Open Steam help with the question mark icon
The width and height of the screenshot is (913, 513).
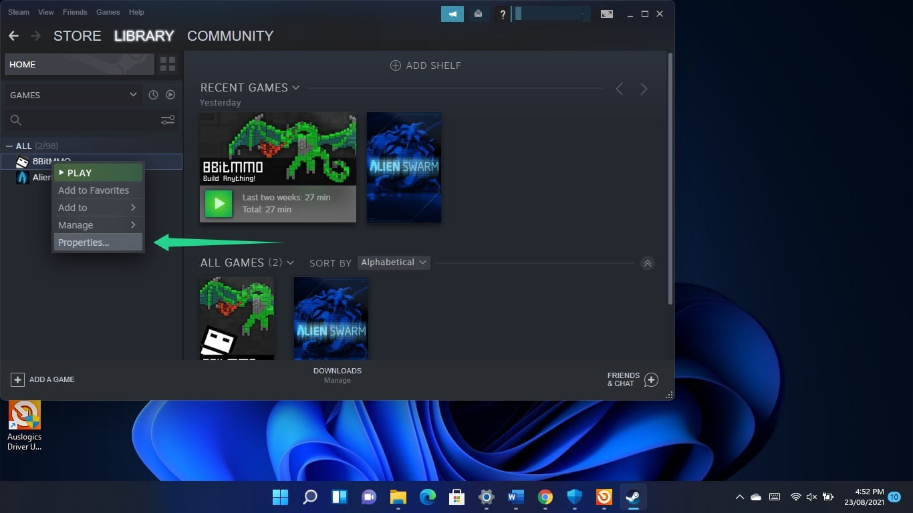pos(503,13)
